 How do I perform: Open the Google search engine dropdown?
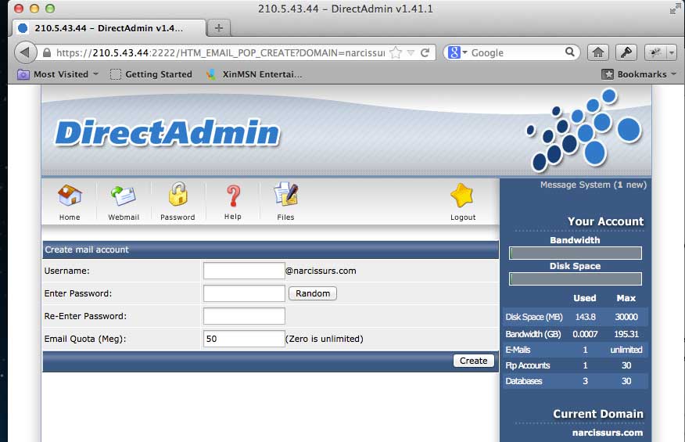[457, 52]
